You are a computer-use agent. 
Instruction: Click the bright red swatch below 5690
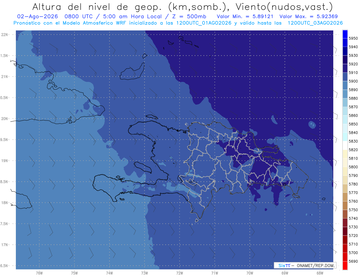pos(345,265)
